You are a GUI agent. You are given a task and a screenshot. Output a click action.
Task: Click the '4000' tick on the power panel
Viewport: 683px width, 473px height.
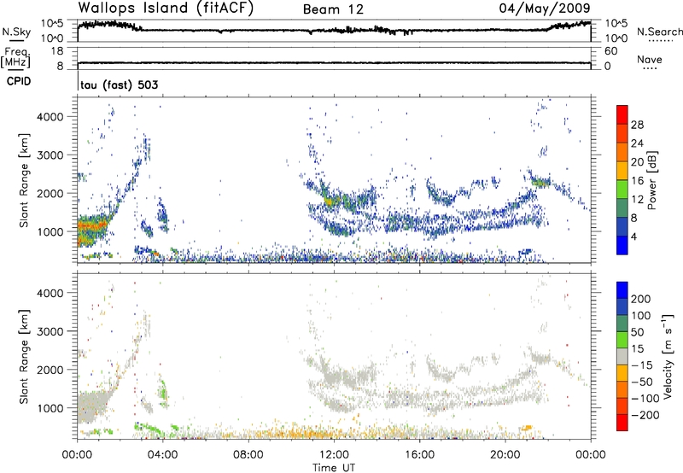50,117
